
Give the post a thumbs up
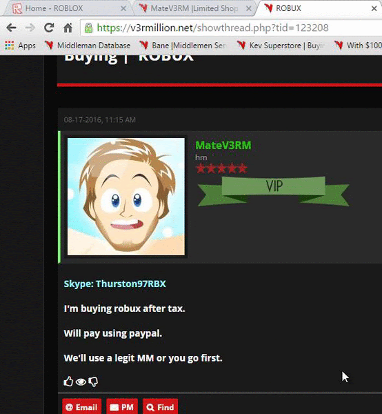click(x=68, y=382)
